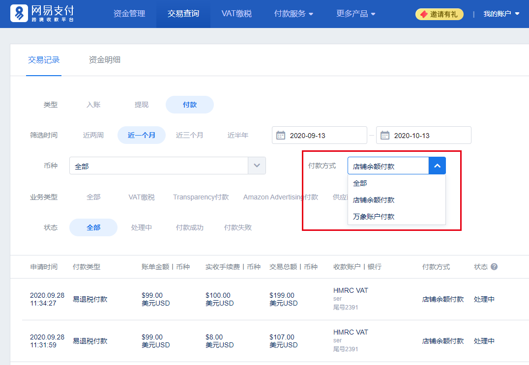Select 付款失败 status filter

click(x=238, y=227)
